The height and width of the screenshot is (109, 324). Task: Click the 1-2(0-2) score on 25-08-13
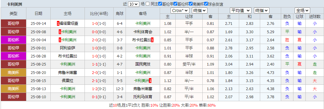(x=99, y=89)
